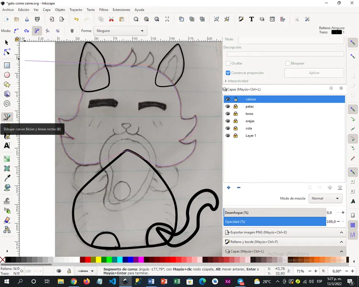Screen dimensions: 359x287
Task: Open Google Chrome from taskbar
Action: [x=73, y=281]
